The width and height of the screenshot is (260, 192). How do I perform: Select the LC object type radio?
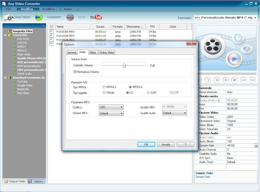pos(127,93)
